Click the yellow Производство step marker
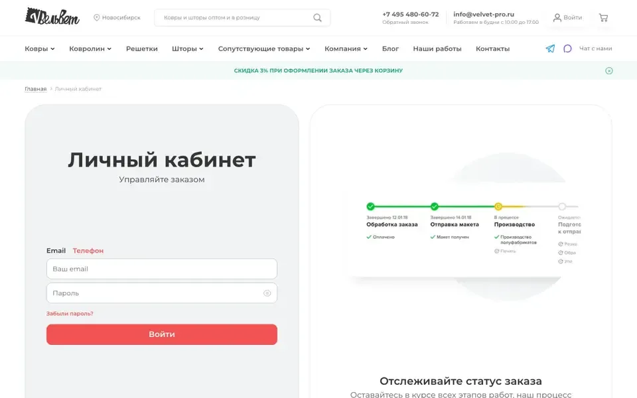This screenshot has height=398, width=637. (498, 206)
